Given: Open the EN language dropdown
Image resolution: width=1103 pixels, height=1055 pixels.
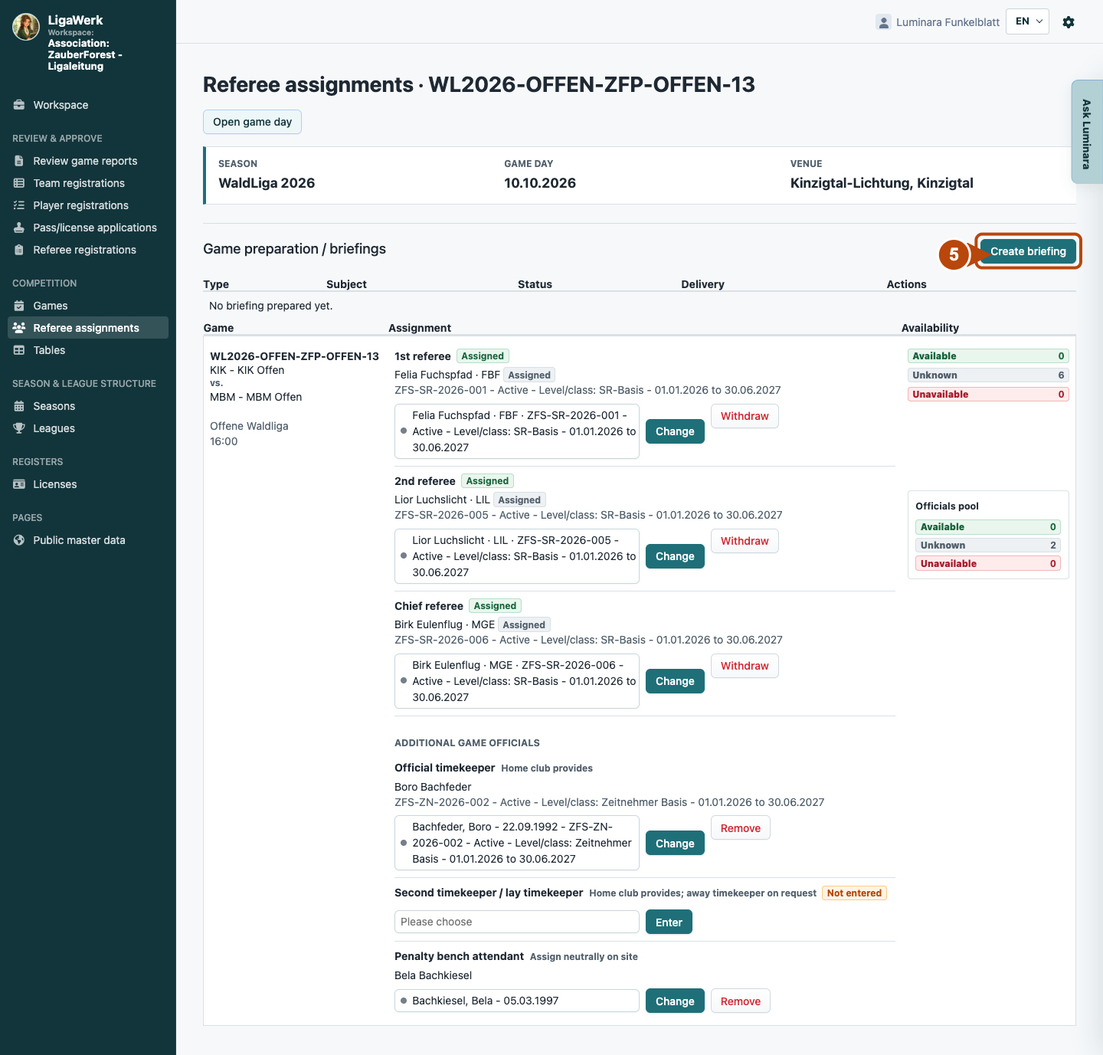Looking at the screenshot, I should tap(1027, 21).
